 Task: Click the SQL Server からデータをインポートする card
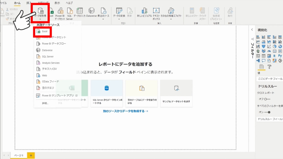click(107, 93)
